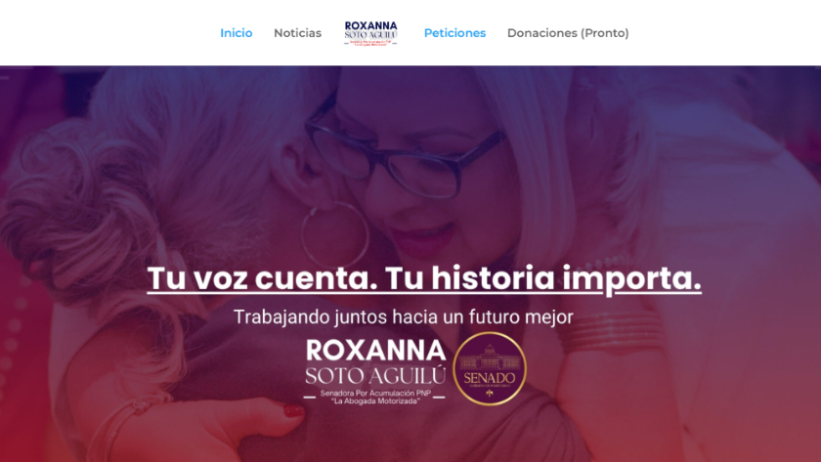Viewport: 821px width, 462px height.
Task: Click the eyeglasses in the hero photo
Action: 405,150
